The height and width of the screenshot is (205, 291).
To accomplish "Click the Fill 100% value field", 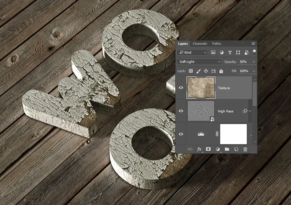I will coord(244,71).
